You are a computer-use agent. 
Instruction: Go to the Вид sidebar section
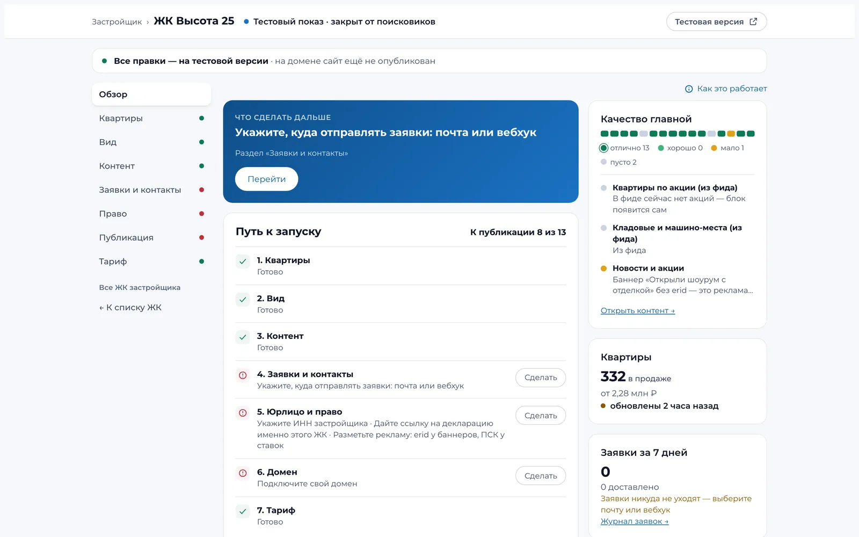pyautogui.click(x=151, y=142)
